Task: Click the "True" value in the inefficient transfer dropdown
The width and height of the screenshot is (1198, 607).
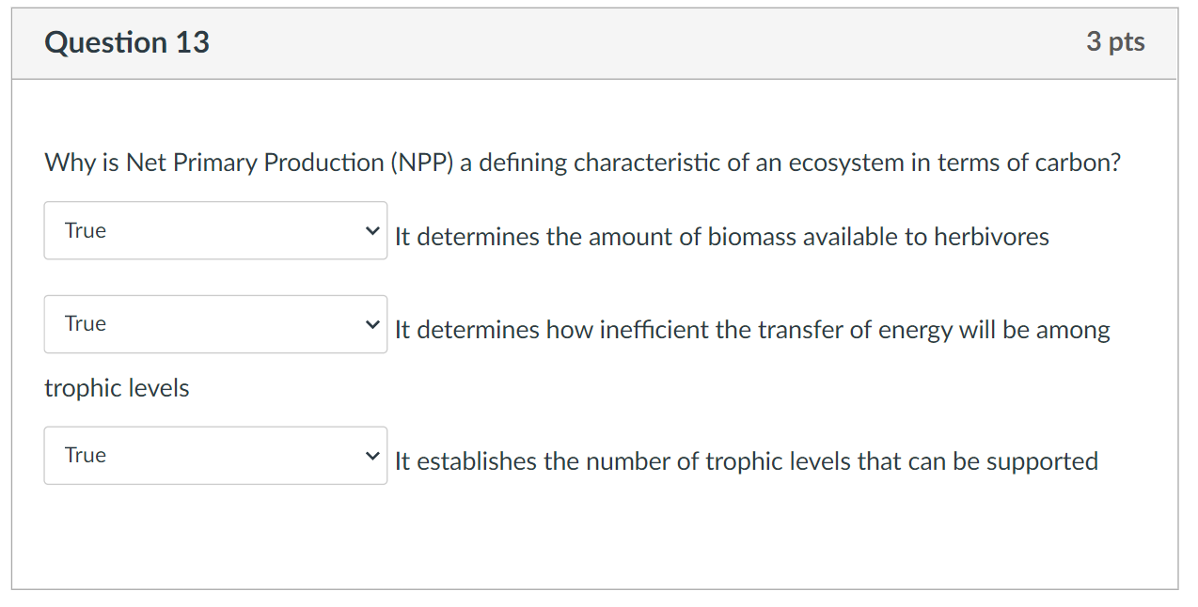Action: 86,324
